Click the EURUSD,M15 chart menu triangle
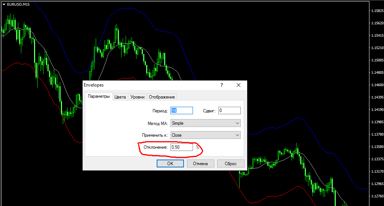The height and width of the screenshot is (206, 384). pyautogui.click(x=4, y=4)
